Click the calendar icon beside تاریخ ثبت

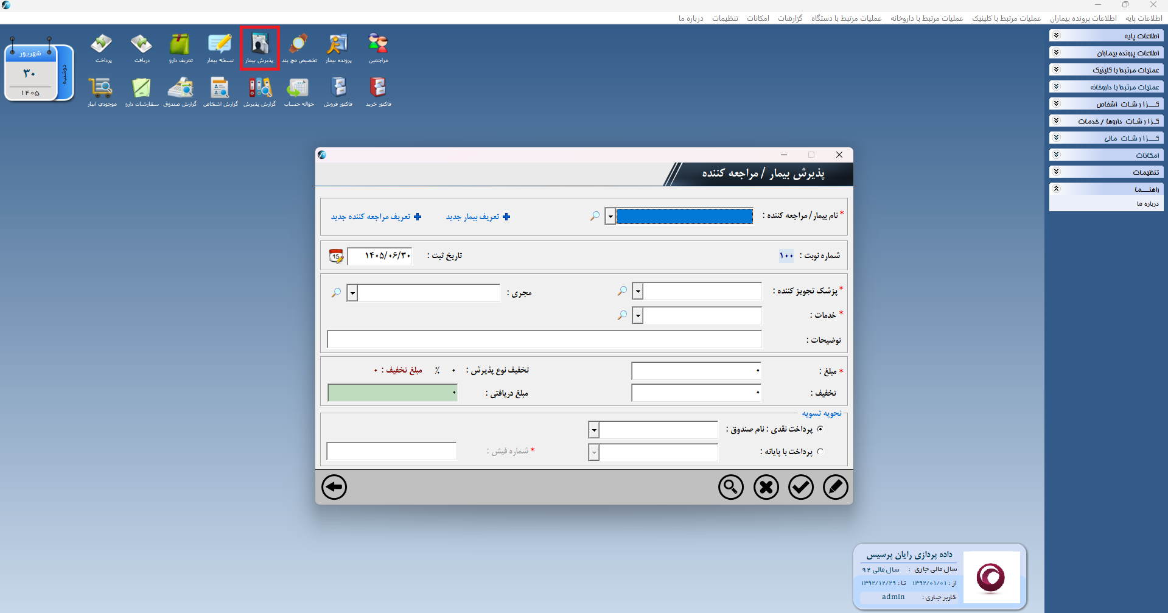pos(336,256)
